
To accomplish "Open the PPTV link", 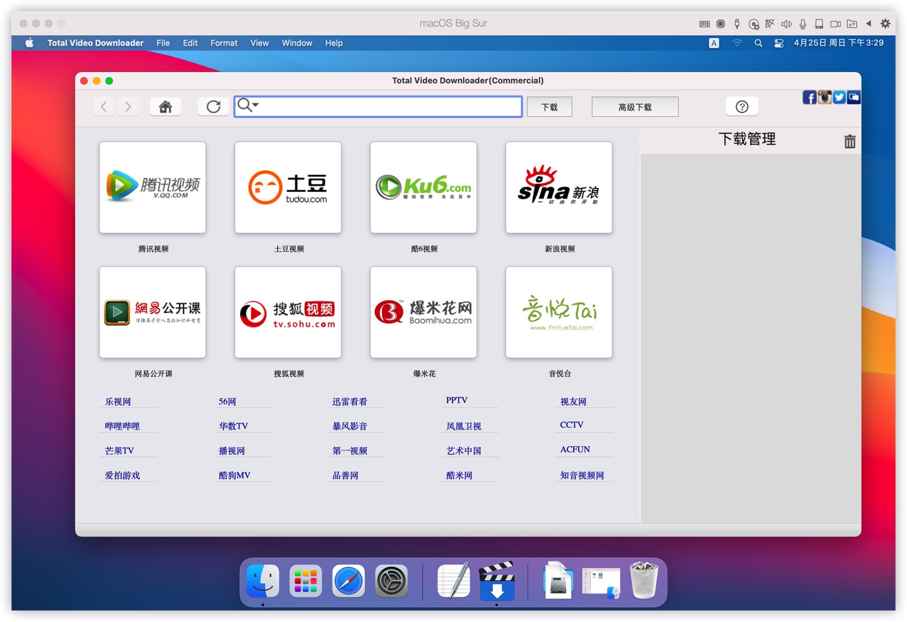I will click(457, 401).
